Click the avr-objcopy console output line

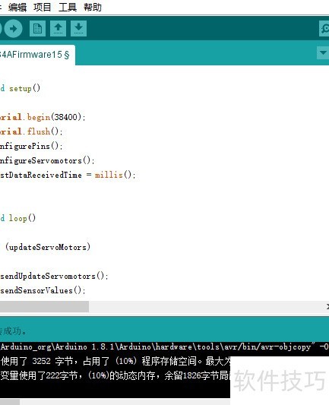pos(164,346)
